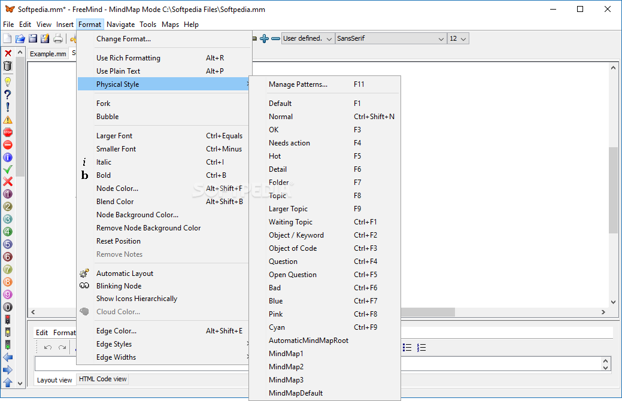Click the note editor text field
The width and height of the screenshot is (622, 401).
tap(317, 364)
